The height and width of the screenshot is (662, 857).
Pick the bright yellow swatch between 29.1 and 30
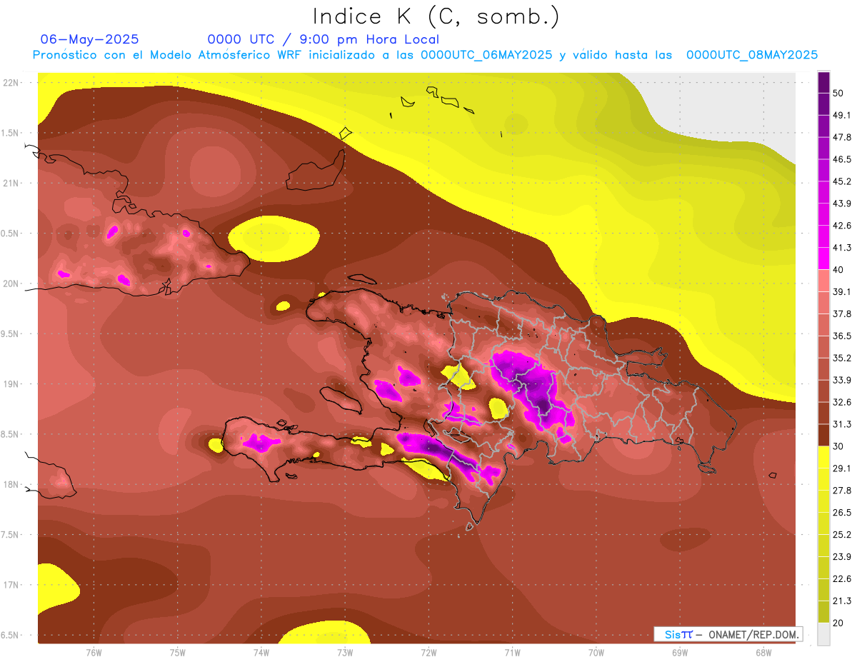tap(823, 457)
